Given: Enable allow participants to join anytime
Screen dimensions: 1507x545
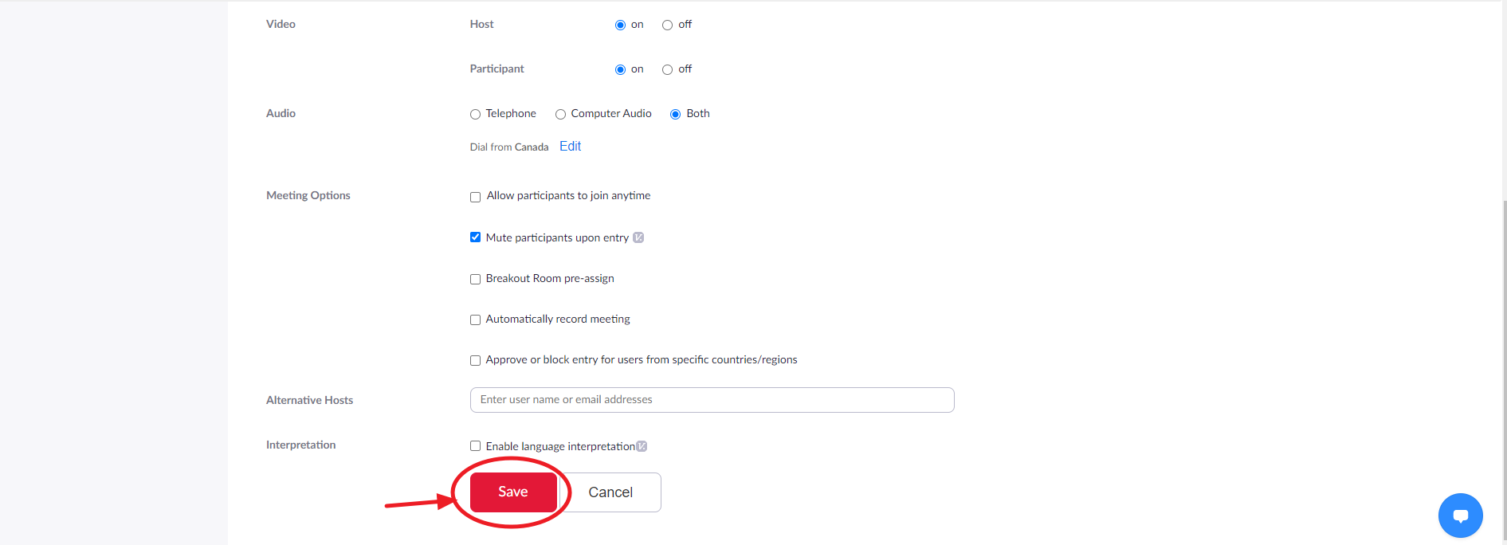Looking at the screenshot, I should tap(475, 197).
